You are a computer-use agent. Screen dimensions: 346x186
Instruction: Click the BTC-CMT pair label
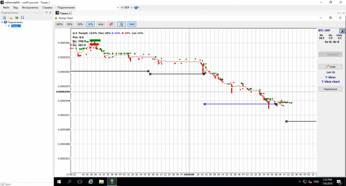click(324, 30)
